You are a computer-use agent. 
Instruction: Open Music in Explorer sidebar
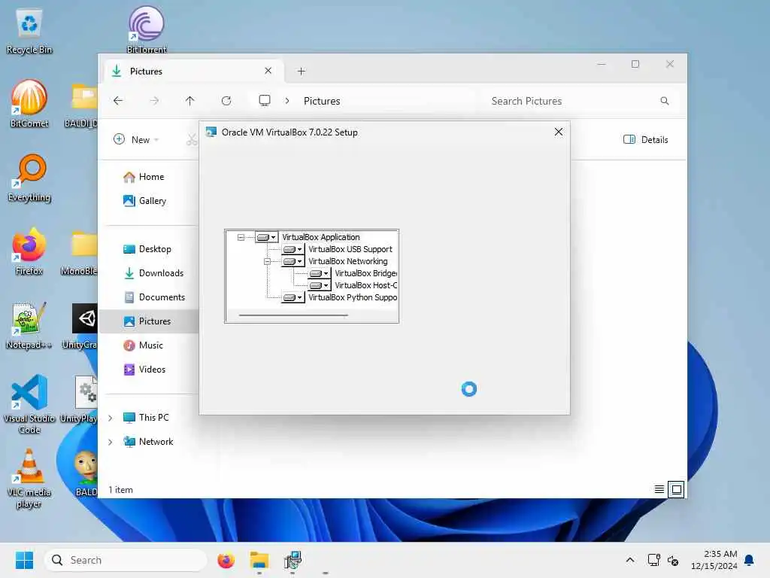[144, 345]
